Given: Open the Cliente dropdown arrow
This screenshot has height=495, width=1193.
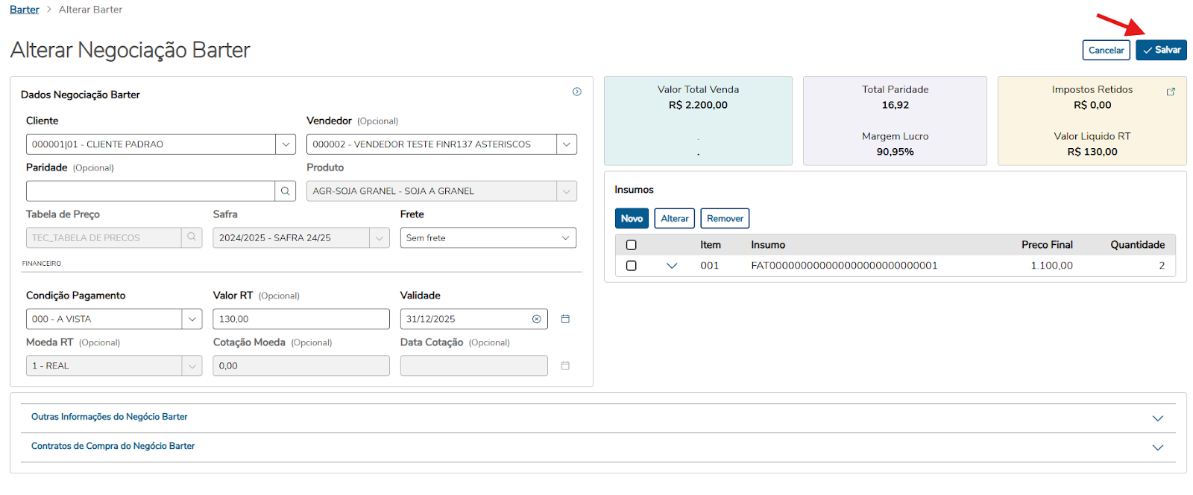Looking at the screenshot, I should (286, 144).
